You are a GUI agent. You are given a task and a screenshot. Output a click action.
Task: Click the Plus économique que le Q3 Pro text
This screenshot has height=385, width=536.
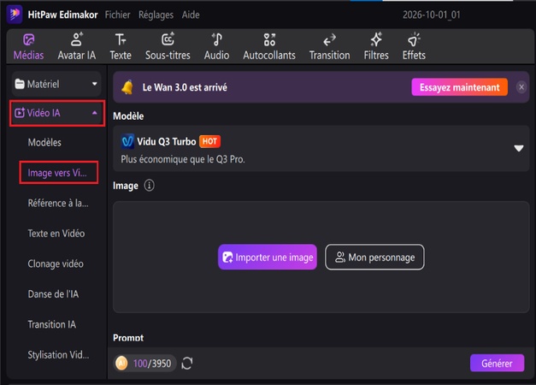pyautogui.click(x=183, y=159)
